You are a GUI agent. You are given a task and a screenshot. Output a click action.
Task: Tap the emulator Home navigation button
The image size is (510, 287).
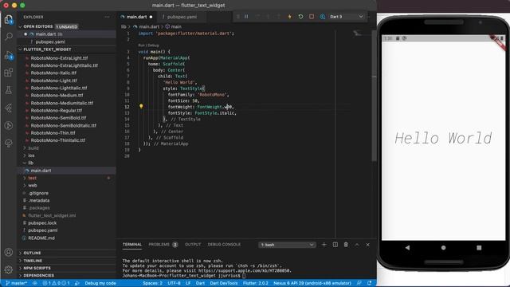tap(443, 248)
